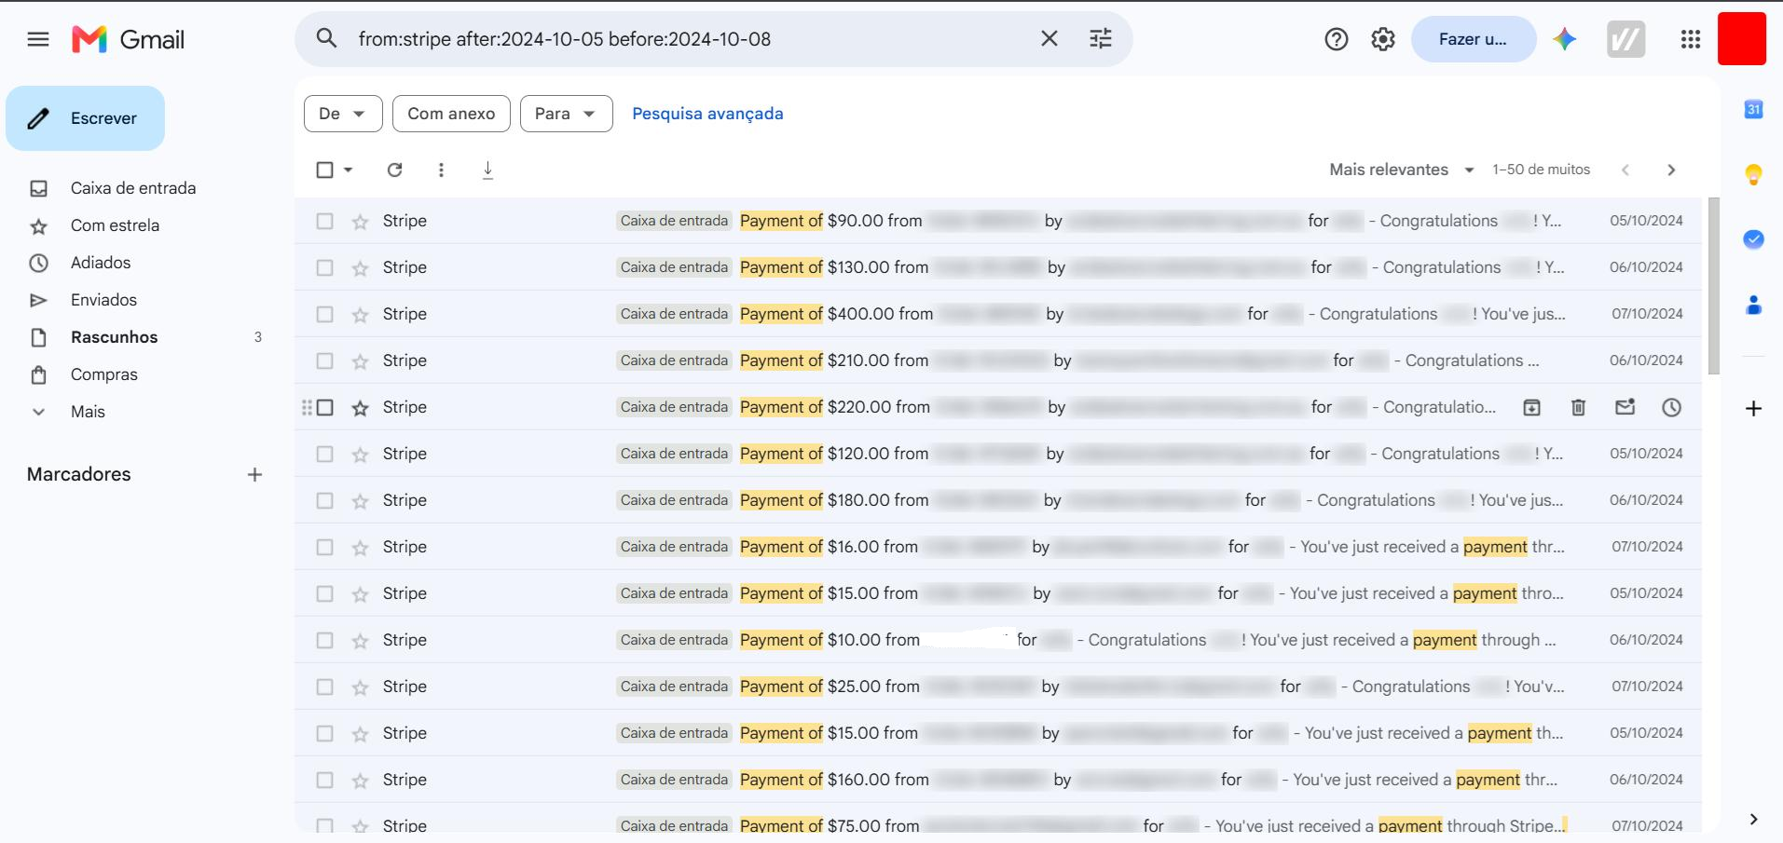The image size is (1783, 843).
Task: Click the Fazer u... upgrade button
Action: point(1473,39)
